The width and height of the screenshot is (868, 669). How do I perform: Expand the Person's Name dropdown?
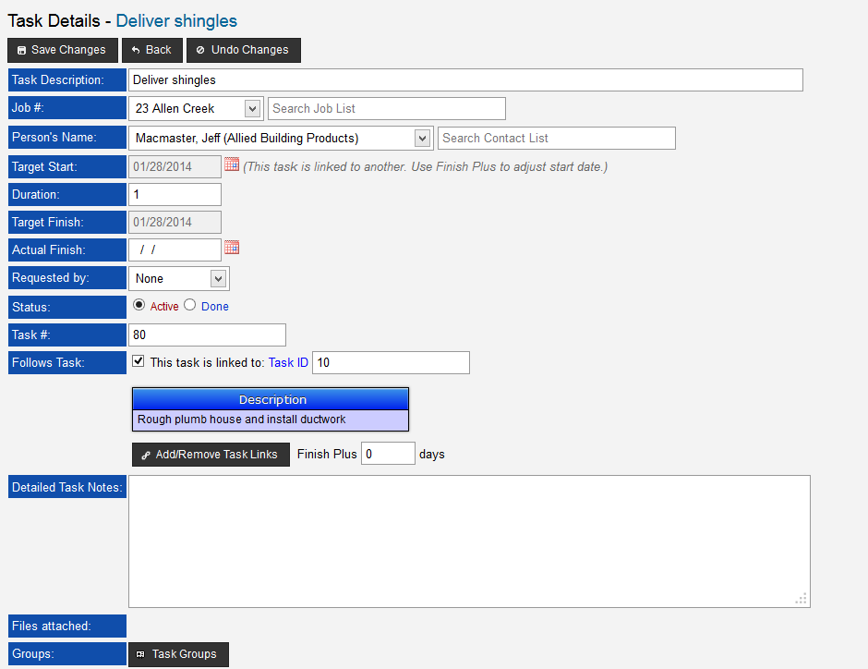pyautogui.click(x=422, y=139)
